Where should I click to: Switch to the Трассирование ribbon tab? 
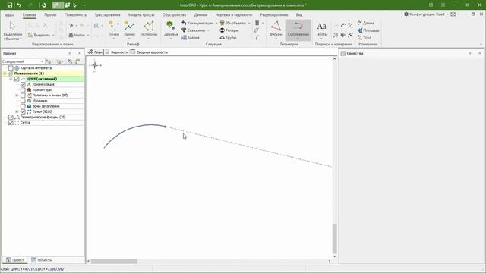click(107, 15)
